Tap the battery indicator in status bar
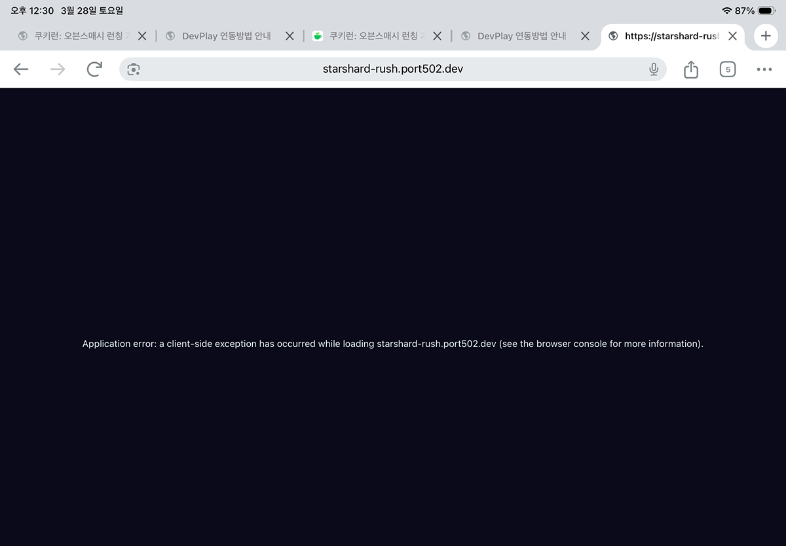 767,10
